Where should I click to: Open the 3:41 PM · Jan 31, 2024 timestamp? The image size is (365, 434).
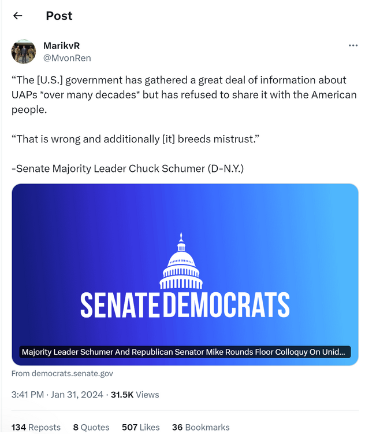tap(57, 395)
